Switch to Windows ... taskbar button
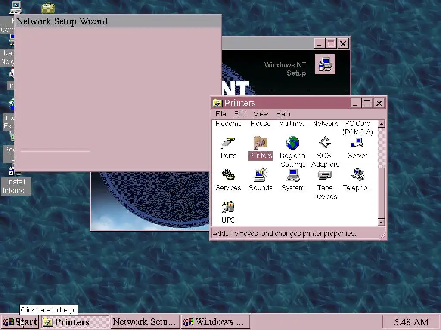The width and height of the screenshot is (441, 330). pos(215,321)
